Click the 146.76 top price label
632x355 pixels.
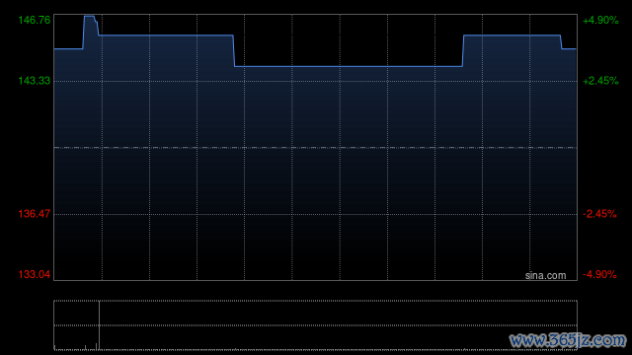pyautogui.click(x=35, y=20)
